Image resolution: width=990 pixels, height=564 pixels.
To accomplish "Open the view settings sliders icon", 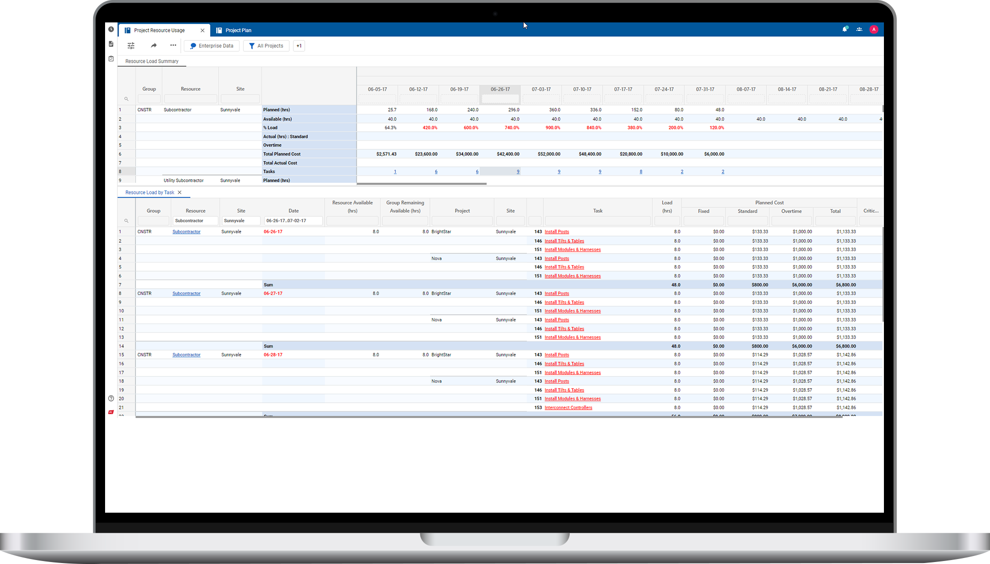I will coord(131,46).
